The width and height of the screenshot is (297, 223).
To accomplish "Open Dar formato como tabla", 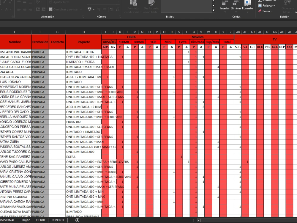I will [x=151, y=7].
